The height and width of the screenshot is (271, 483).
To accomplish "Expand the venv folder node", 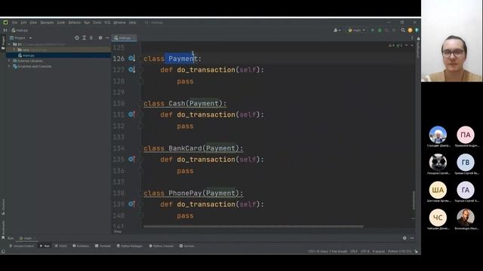I will pos(14,50).
